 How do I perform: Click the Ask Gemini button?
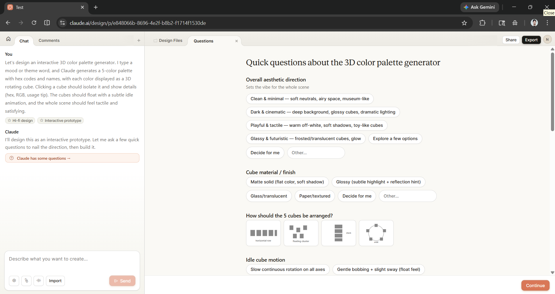click(x=480, y=7)
